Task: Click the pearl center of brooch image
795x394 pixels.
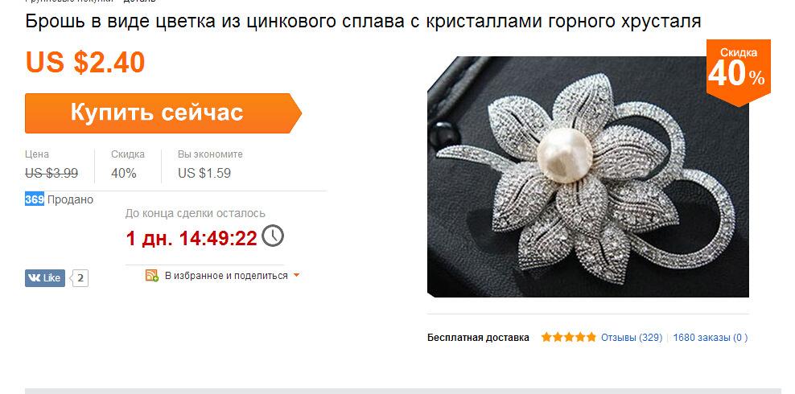Action: click(x=564, y=155)
